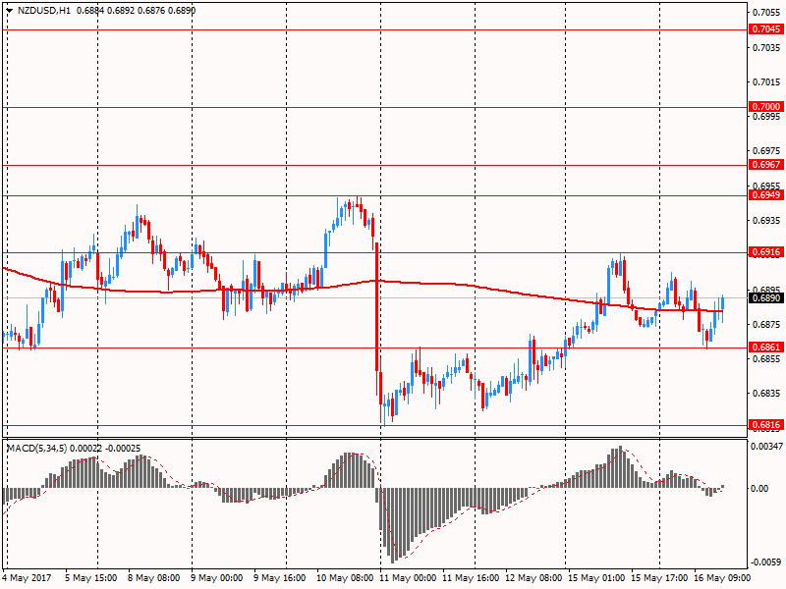Image resolution: width=786 pixels, height=589 pixels.
Task: Click the MACD scale value -0.0059
Action: coord(765,562)
